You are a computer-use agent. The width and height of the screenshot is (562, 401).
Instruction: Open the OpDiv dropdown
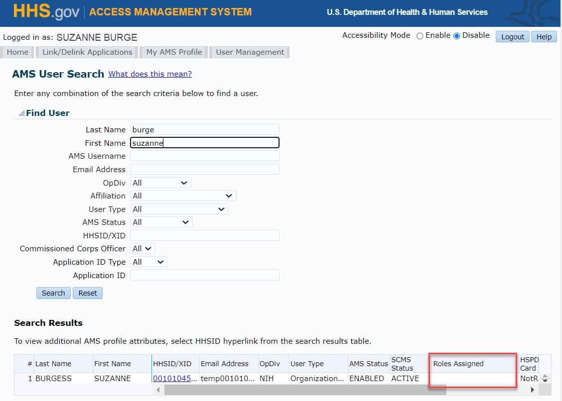click(x=160, y=183)
